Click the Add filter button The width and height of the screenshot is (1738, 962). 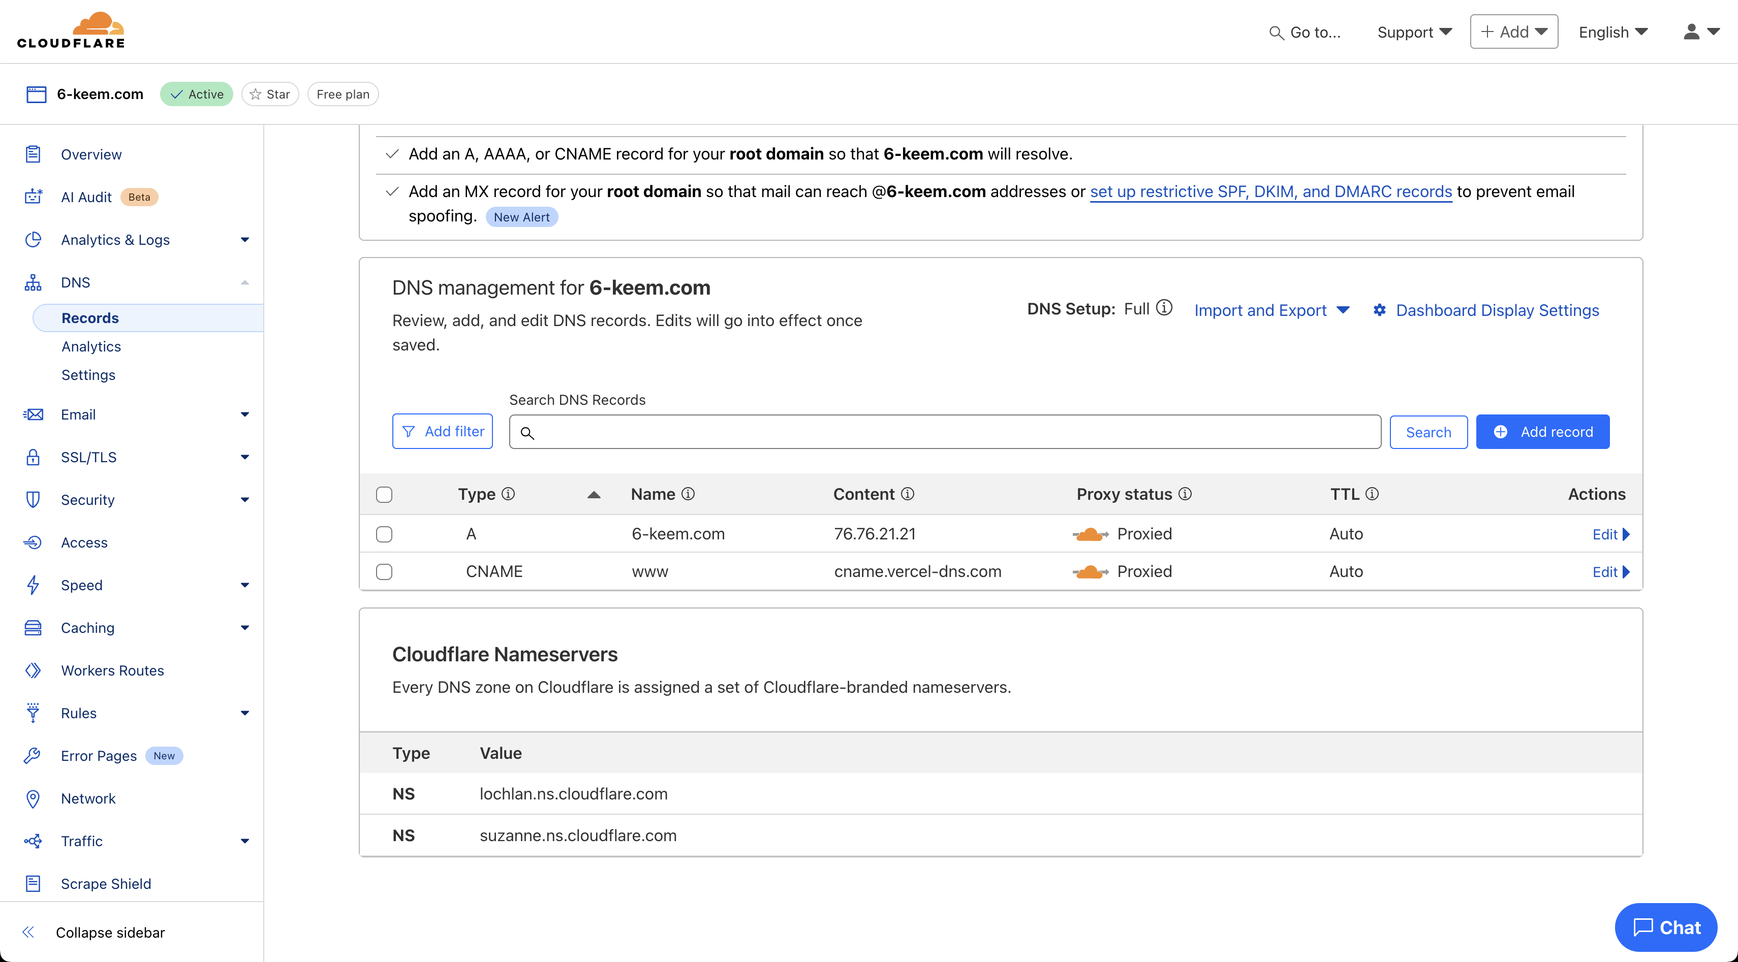[443, 431]
